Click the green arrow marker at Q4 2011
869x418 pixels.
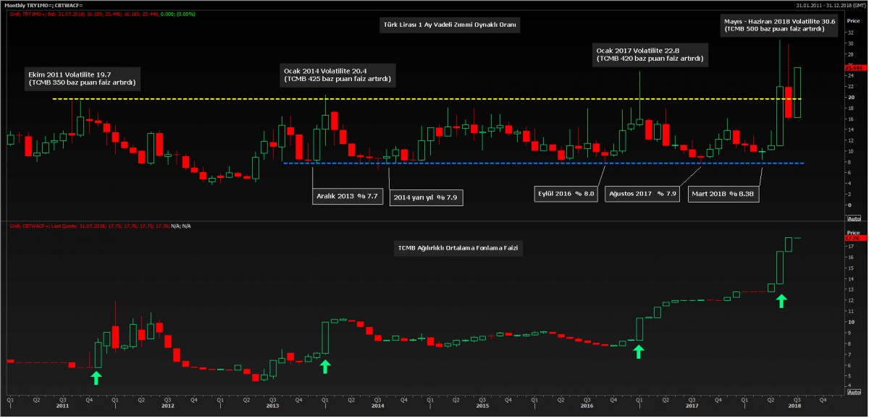(96, 378)
